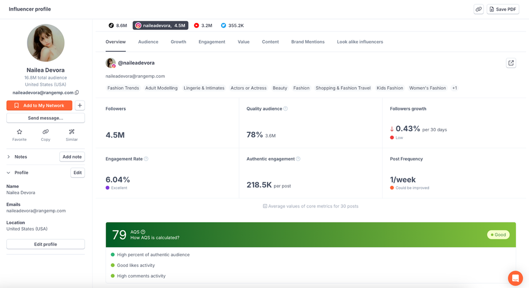Click the Influencer profile page title
The width and height of the screenshot is (529, 288).
30,9
